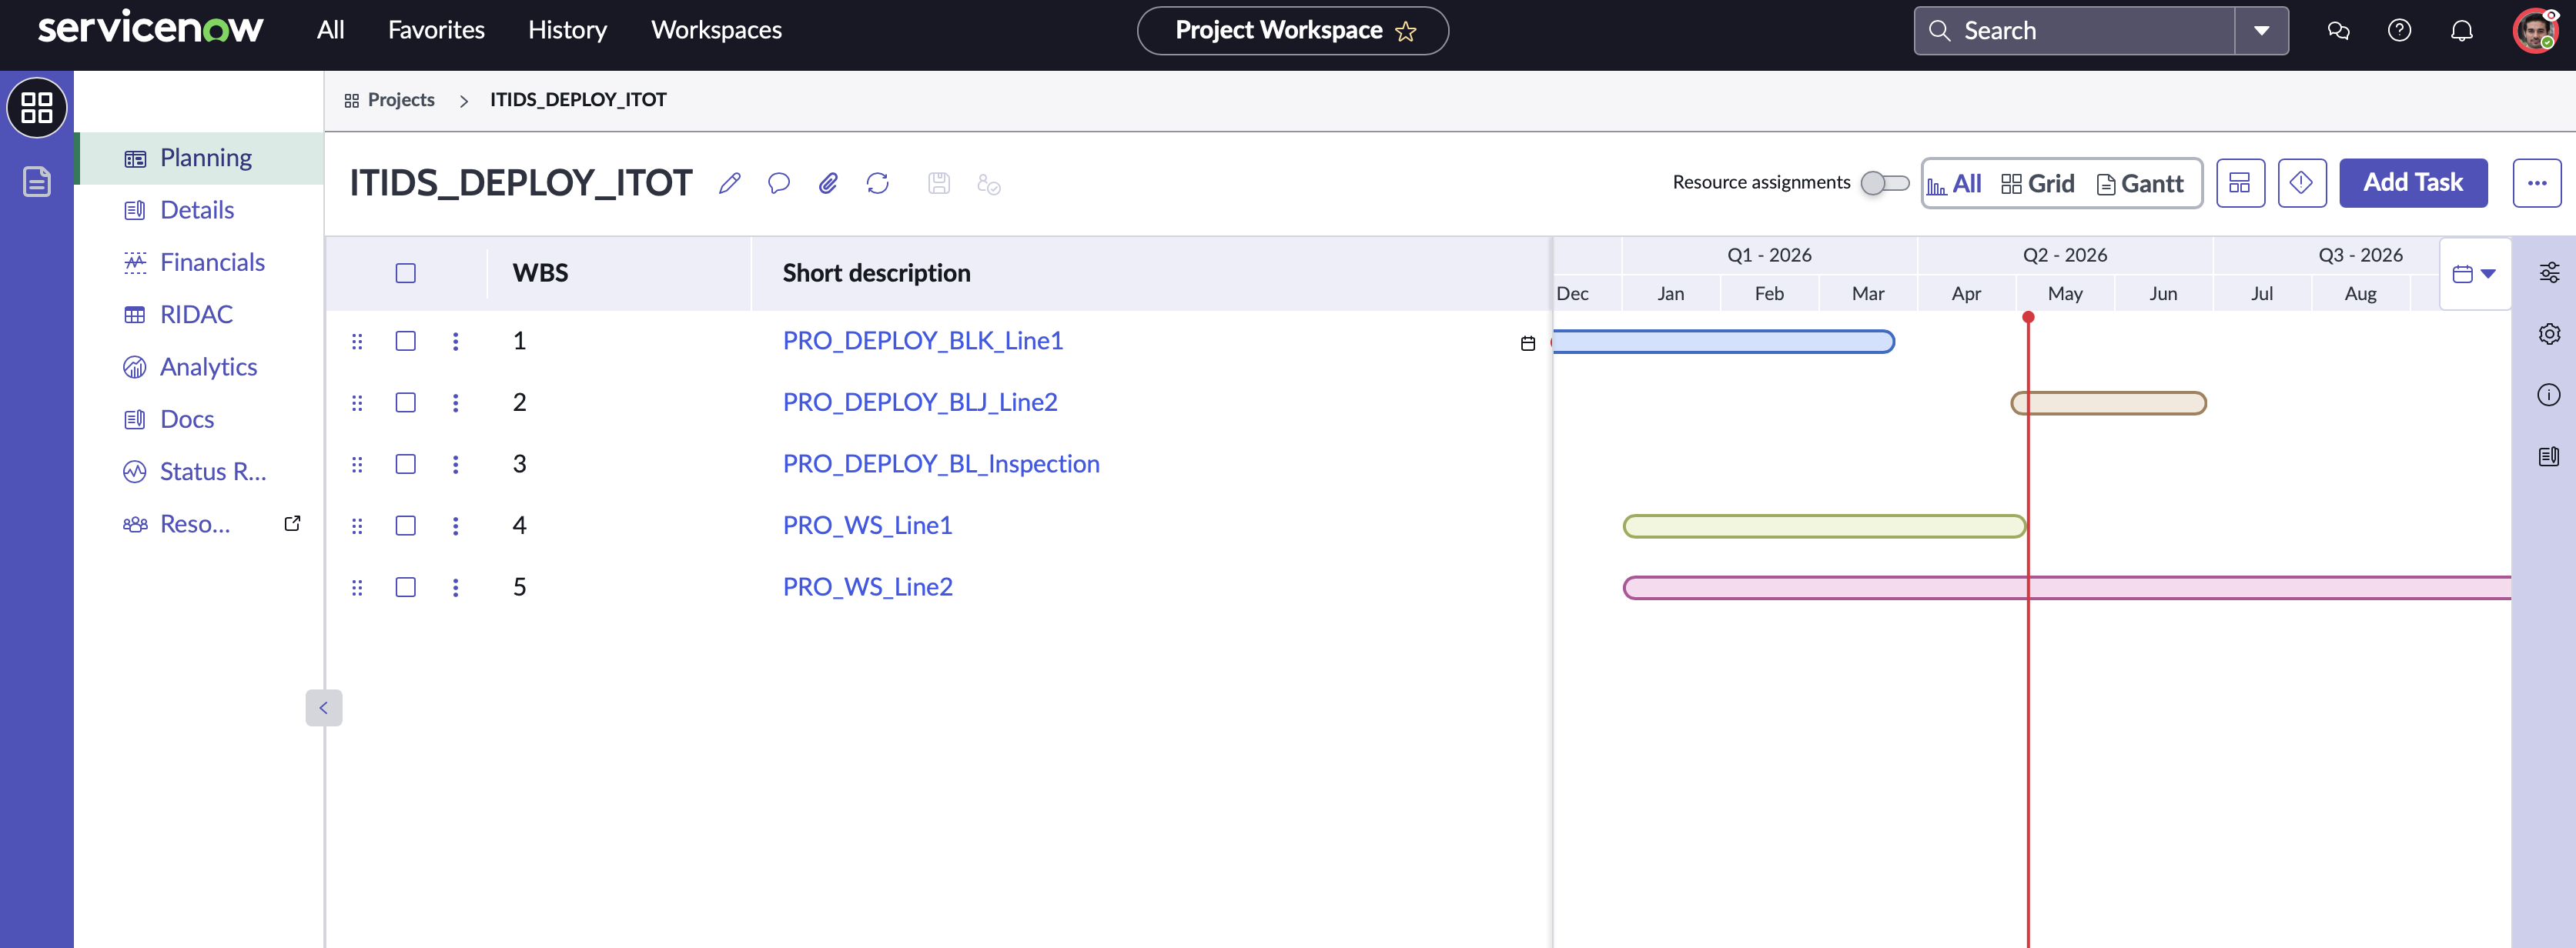Click the layout panel icon next to Gantt

(x=2240, y=183)
